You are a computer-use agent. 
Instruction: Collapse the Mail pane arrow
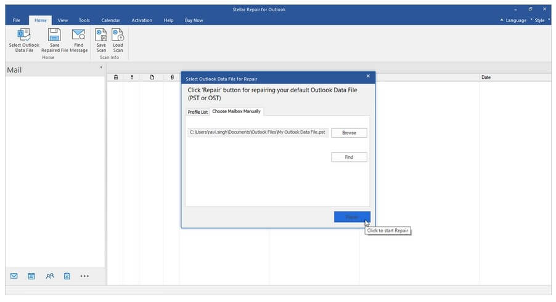tap(101, 67)
